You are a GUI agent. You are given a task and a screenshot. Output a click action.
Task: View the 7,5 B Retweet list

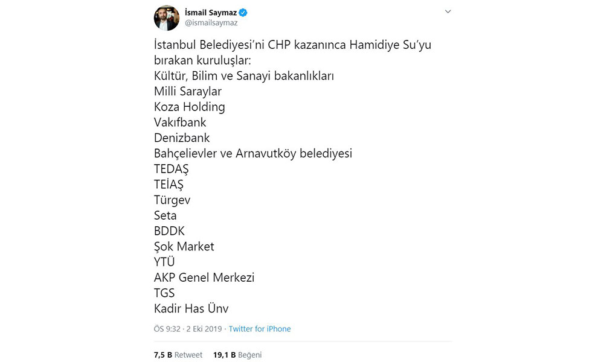tap(178, 355)
